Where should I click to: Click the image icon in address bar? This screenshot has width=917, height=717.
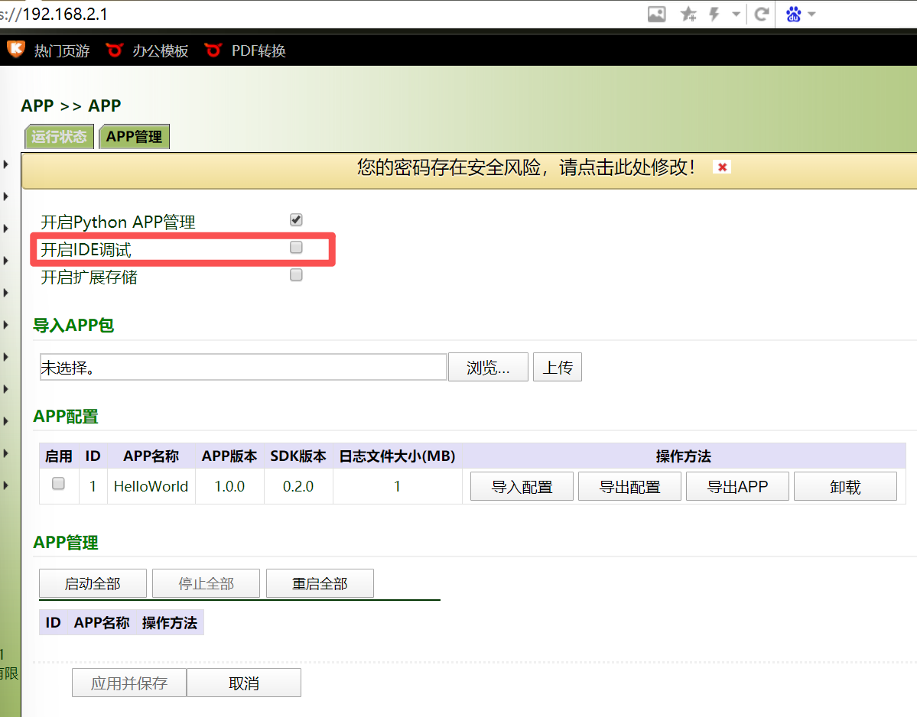[x=656, y=14]
